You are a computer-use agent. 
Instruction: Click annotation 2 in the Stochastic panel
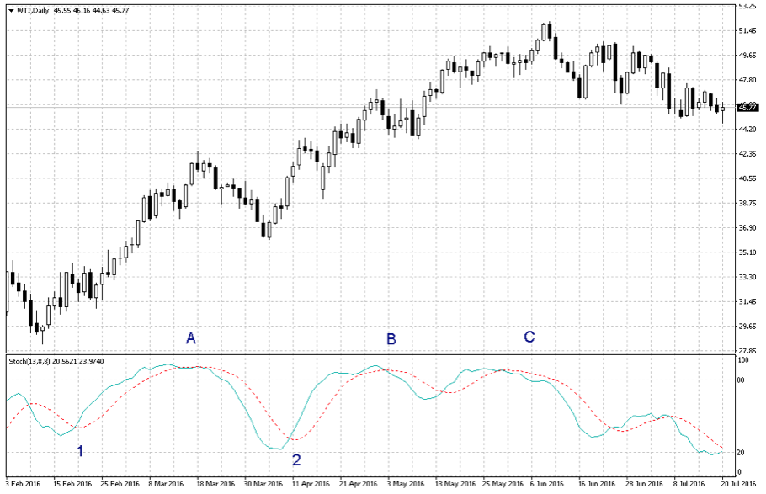295,459
